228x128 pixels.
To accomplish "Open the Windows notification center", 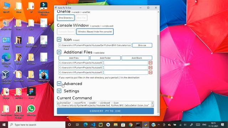I will (x=222, y=125).
